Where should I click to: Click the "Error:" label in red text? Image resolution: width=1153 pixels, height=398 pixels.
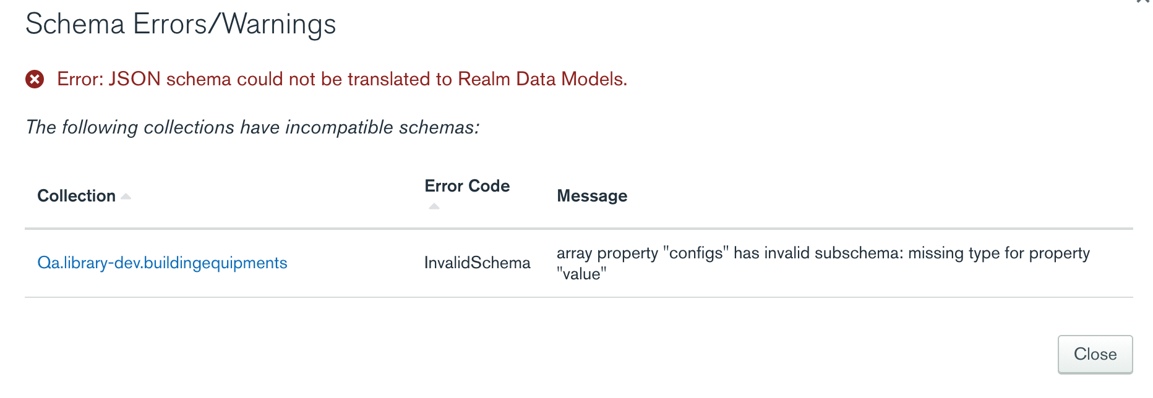[x=80, y=79]
